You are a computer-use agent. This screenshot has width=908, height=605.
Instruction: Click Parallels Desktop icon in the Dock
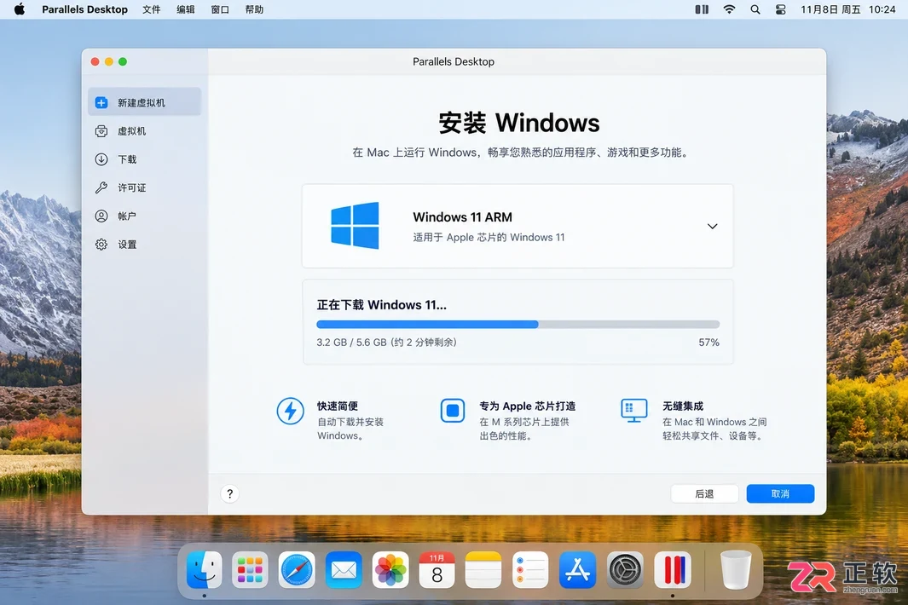pyautogui.click(x=673, y=570)
